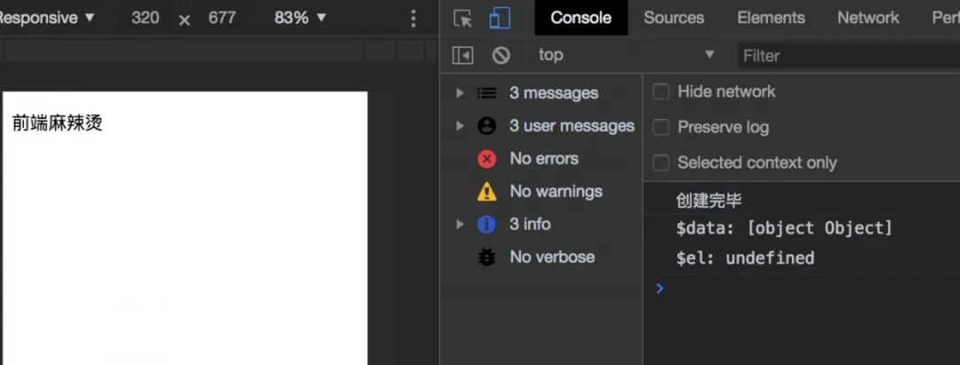Click the $data: [object Object] log line
960x365 pixels.
click(x=784, y=228)
